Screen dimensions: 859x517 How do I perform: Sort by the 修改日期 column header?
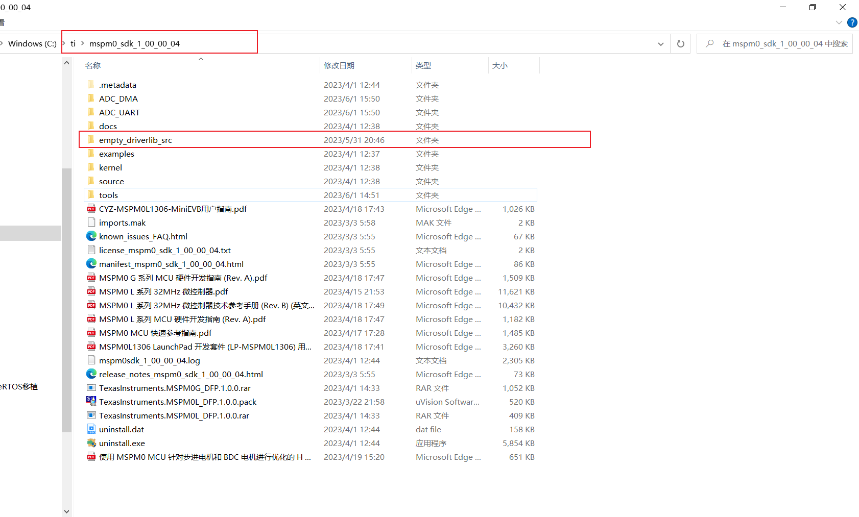pos(339,65)
